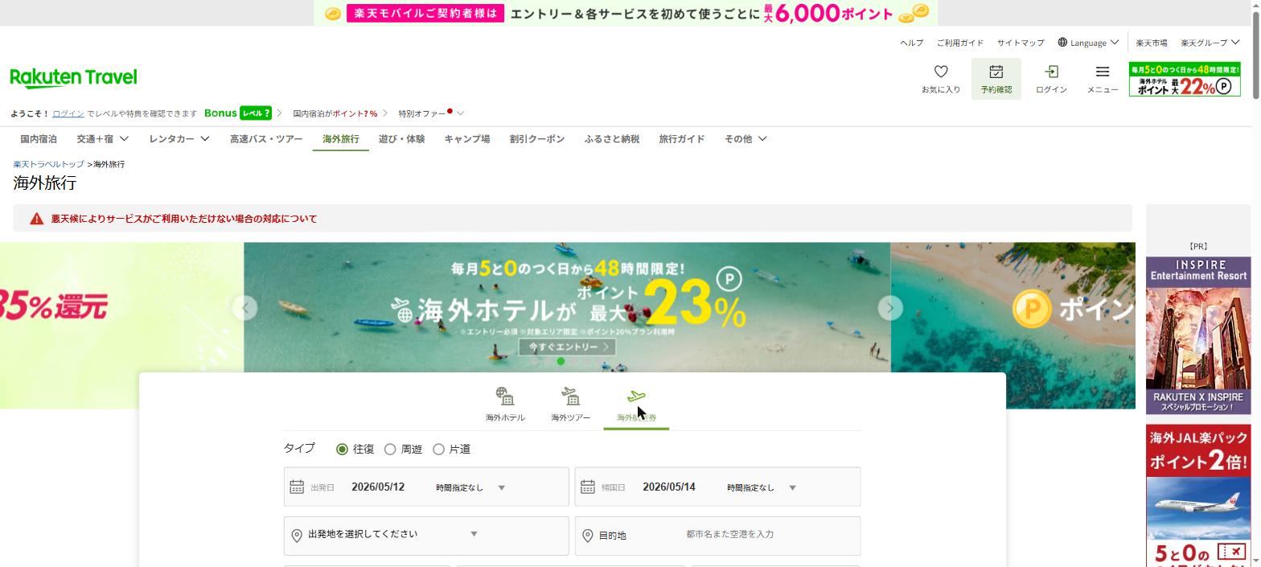Click the 帰国日 calendar icon

pyautogui.click(x=588, y=487)
